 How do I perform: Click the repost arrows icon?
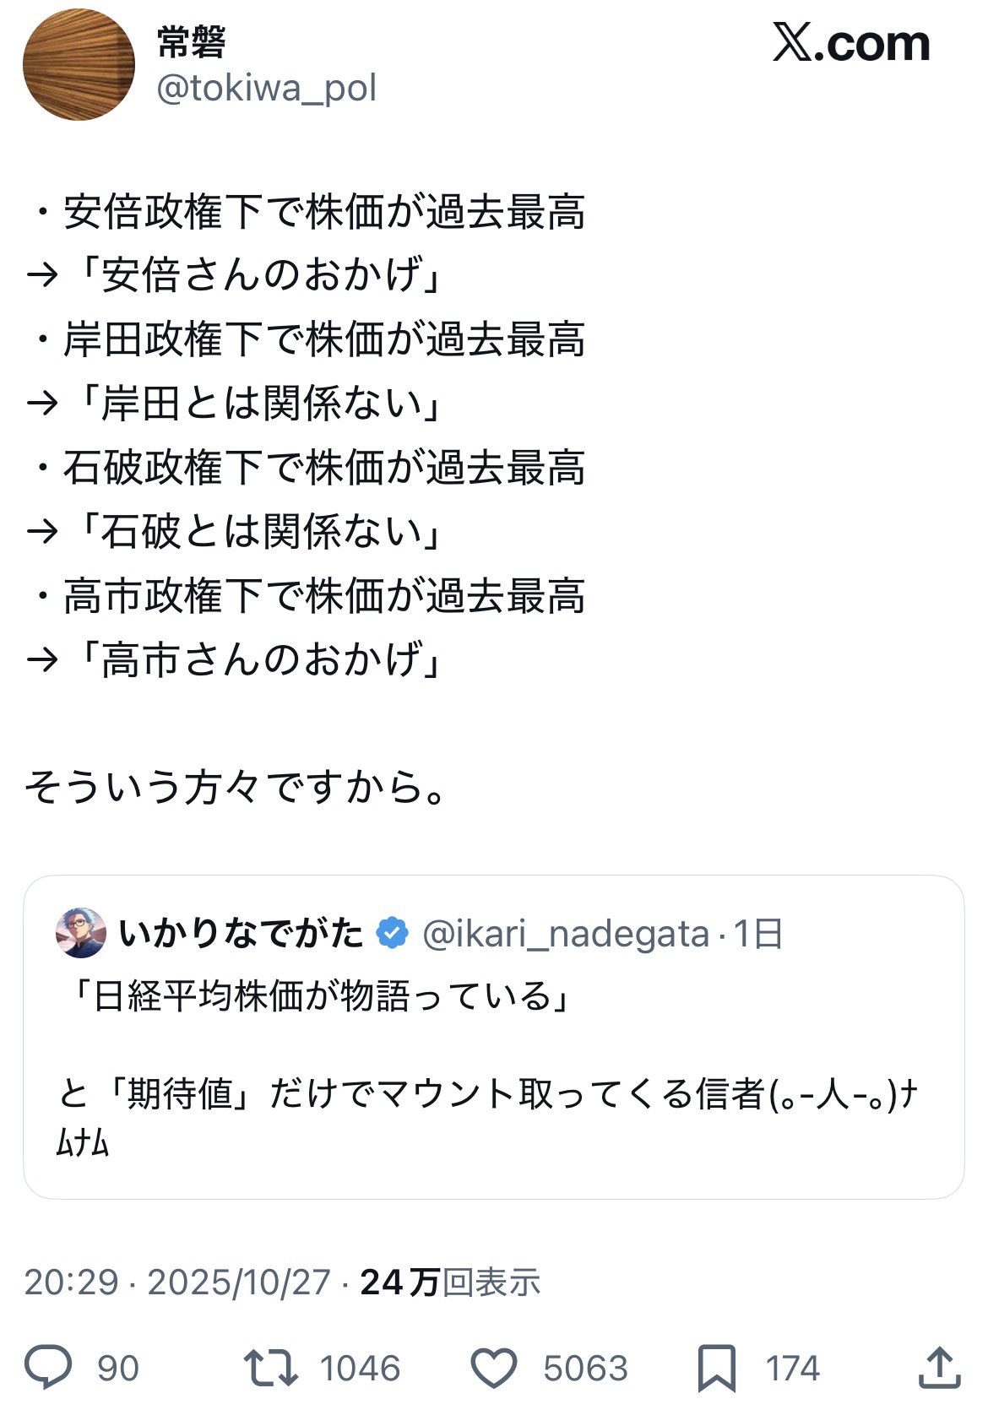270,1367
